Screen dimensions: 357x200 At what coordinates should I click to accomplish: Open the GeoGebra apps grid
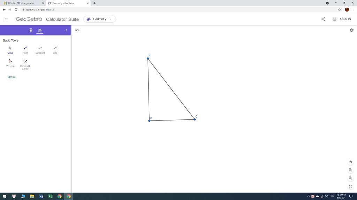point(334,19)
